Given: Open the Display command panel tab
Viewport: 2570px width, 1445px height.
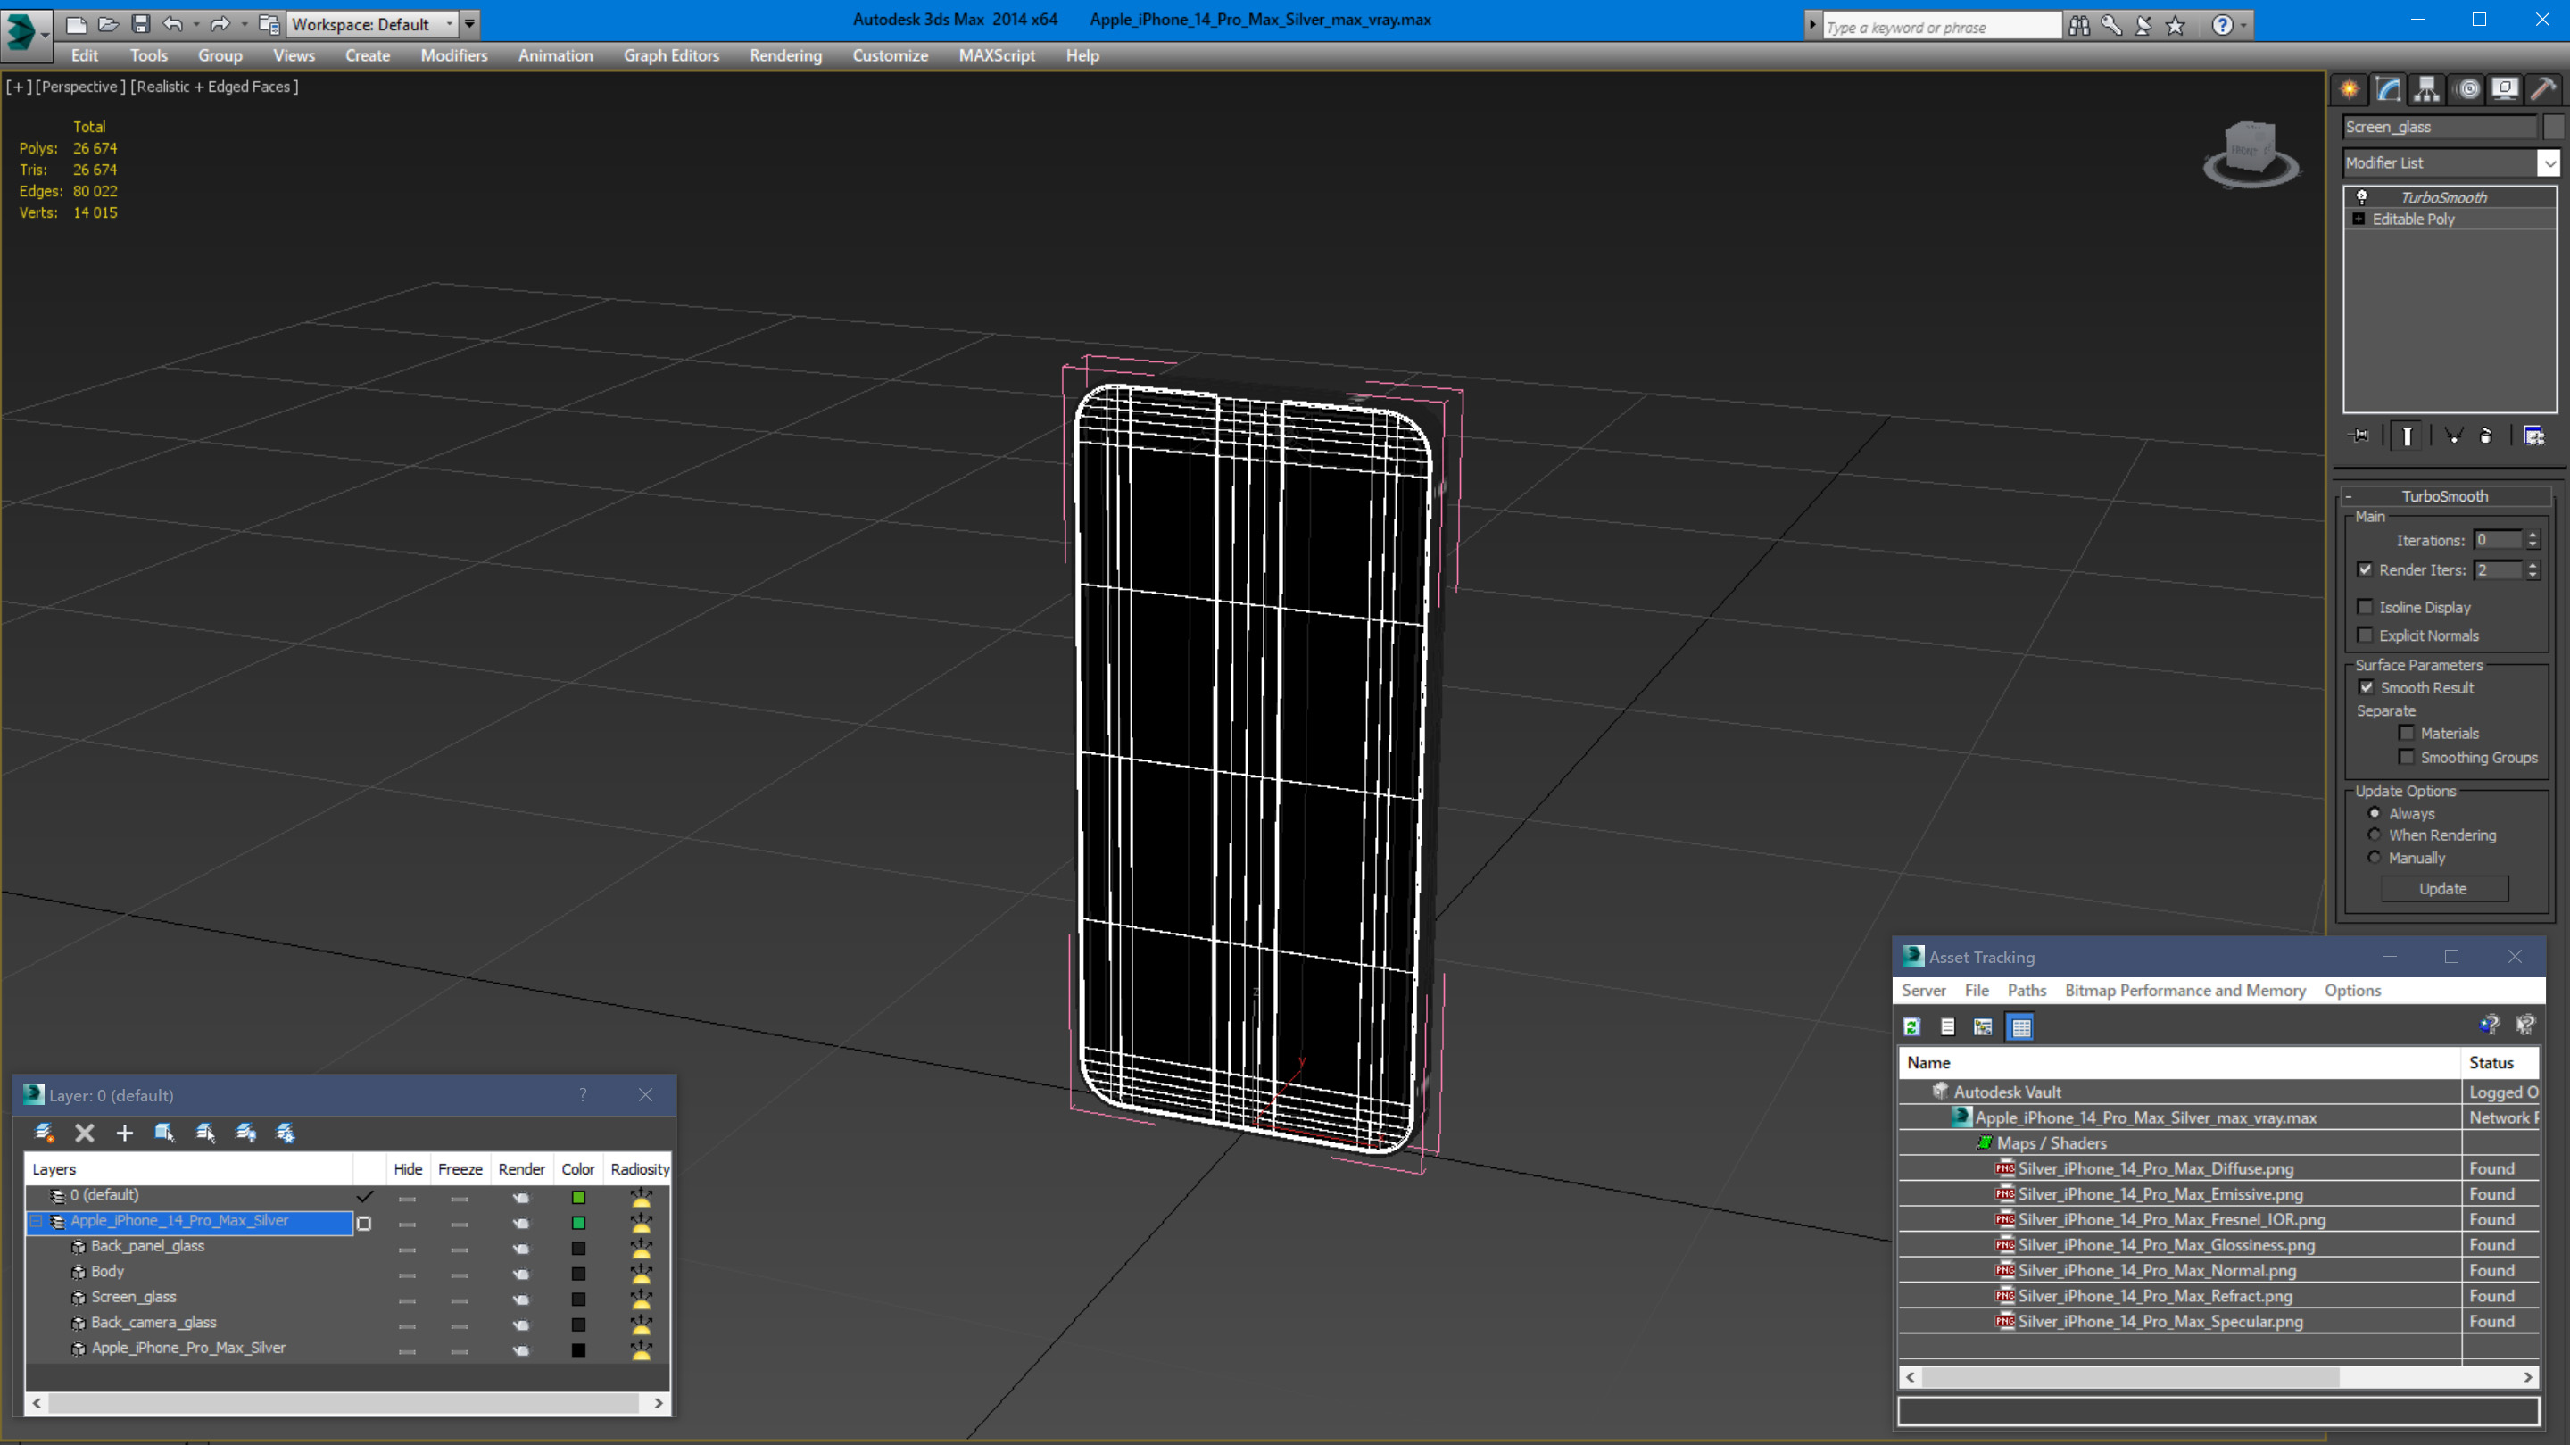Looking at the screenshot, I should [x=2505, y=90].
